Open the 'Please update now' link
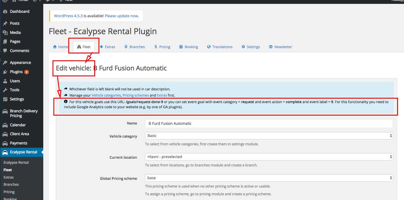The height and width of the screenshot is (200, 404). coord(121,16)
